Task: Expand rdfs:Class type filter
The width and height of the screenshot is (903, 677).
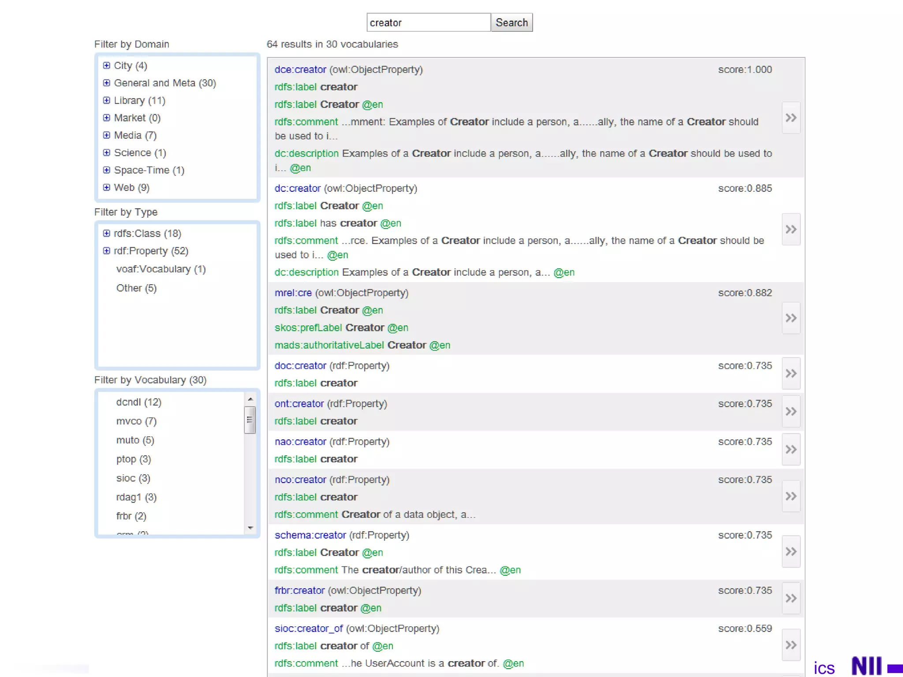Action: (106, 233)
